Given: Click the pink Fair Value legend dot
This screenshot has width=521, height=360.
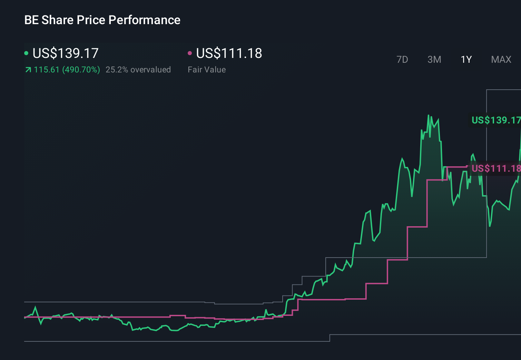Looking at the screenshot, I should tap(190, 53).
